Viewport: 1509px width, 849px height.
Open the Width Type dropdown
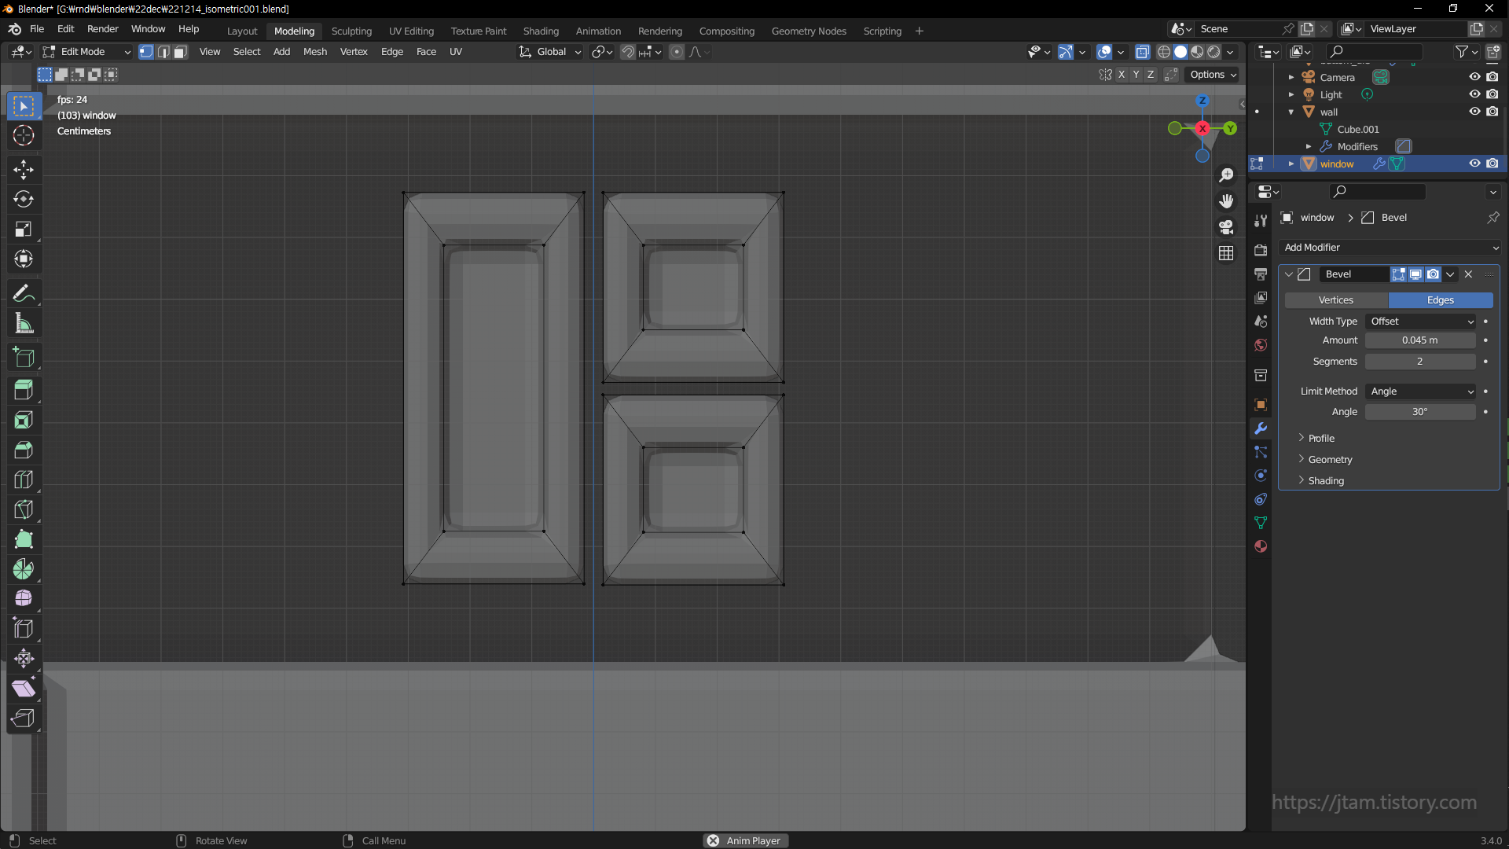[x=1421, y=322]
